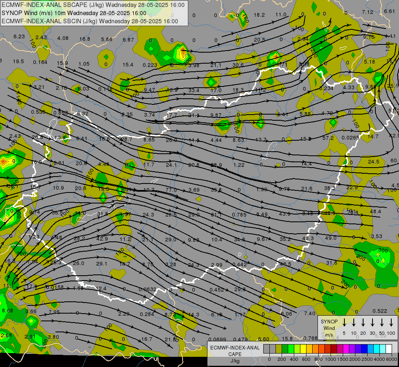Click the '200' tick on CAPE scale
This screenshot has width=399, height=367.
[282, 359]
